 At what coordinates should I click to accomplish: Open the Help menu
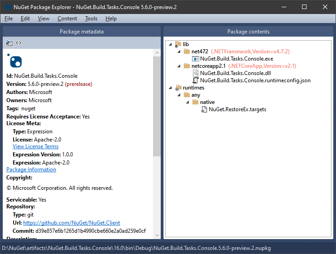(111, 19)
